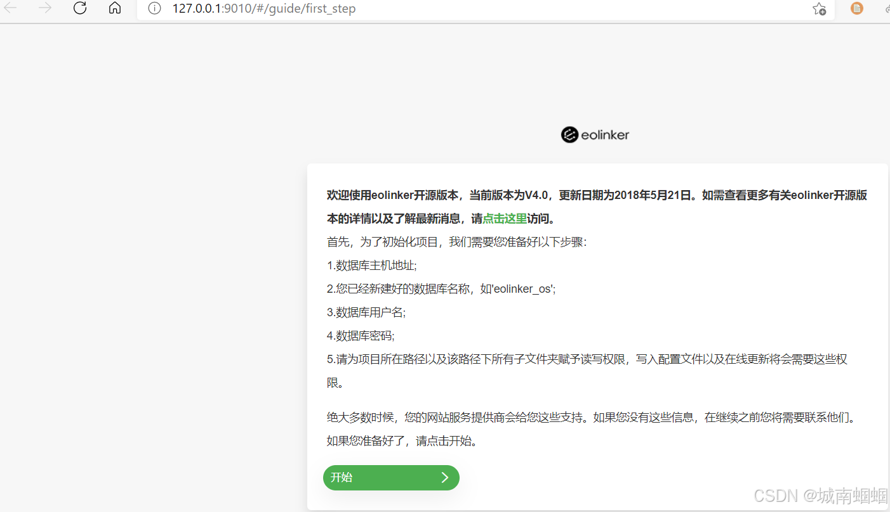Click the forward navigation arrow
The image size is (890, 512).
(44, 9)
